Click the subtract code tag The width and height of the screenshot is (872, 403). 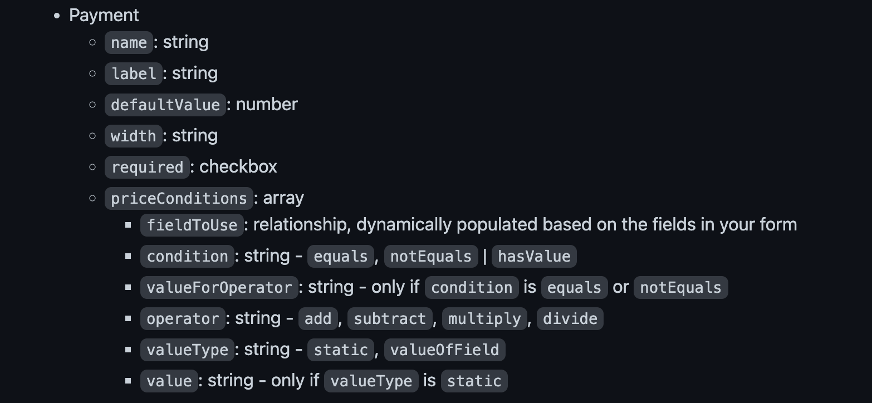point(390,319)
